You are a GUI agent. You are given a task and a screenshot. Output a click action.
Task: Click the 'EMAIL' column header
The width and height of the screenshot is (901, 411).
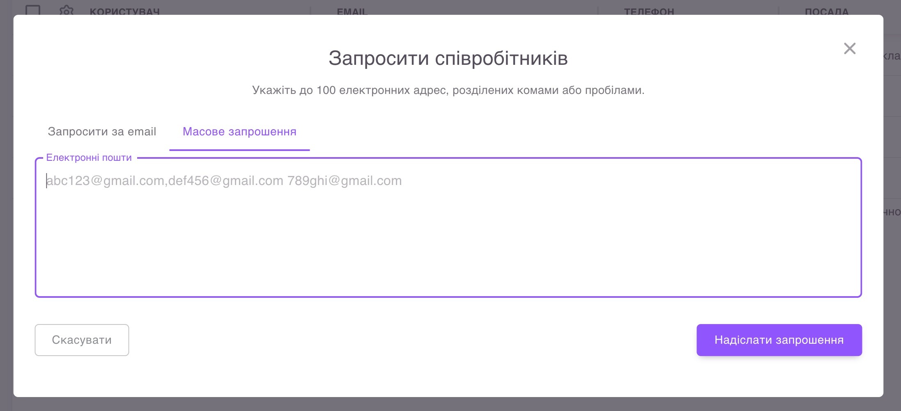[352, 11]
